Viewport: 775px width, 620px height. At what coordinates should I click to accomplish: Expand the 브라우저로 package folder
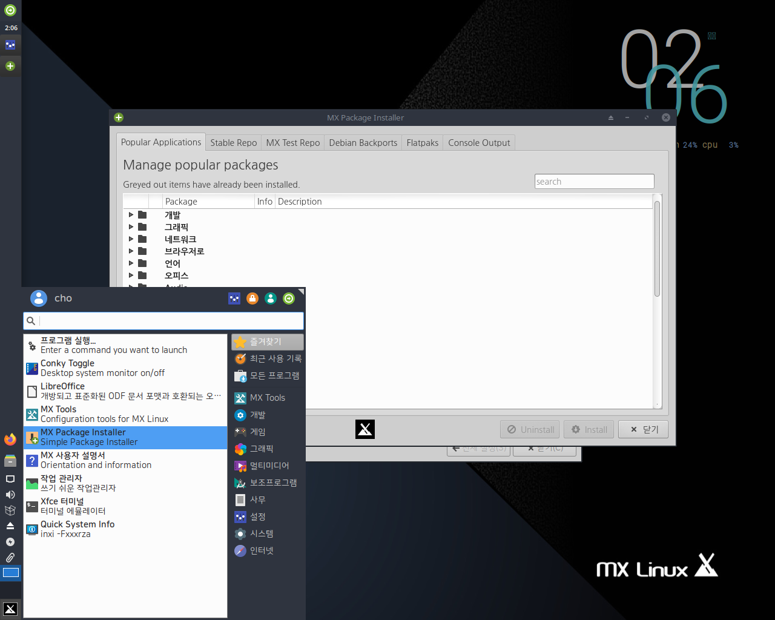tap(131, 251)
